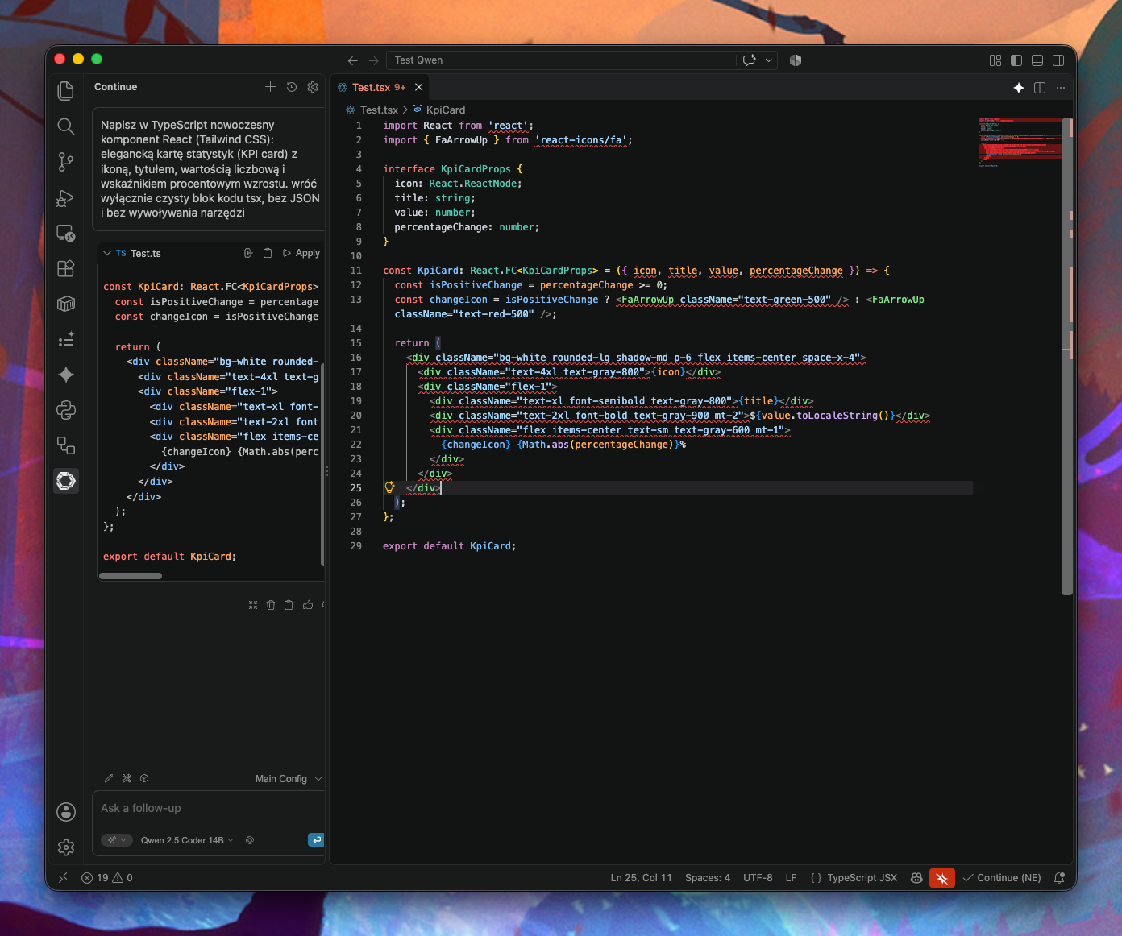This screenshot has width=1122, height=936.
Task: Start a new Continue chat session
Action: coord(270,87)
